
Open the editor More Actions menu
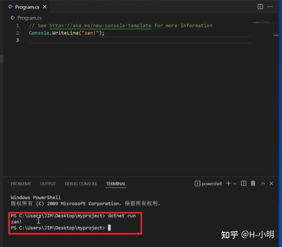click(x=270, y=7)
